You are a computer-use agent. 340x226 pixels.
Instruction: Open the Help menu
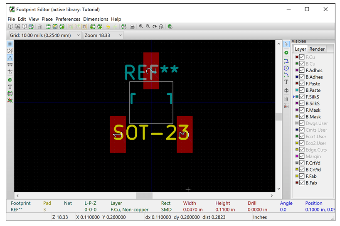point(116,19)
